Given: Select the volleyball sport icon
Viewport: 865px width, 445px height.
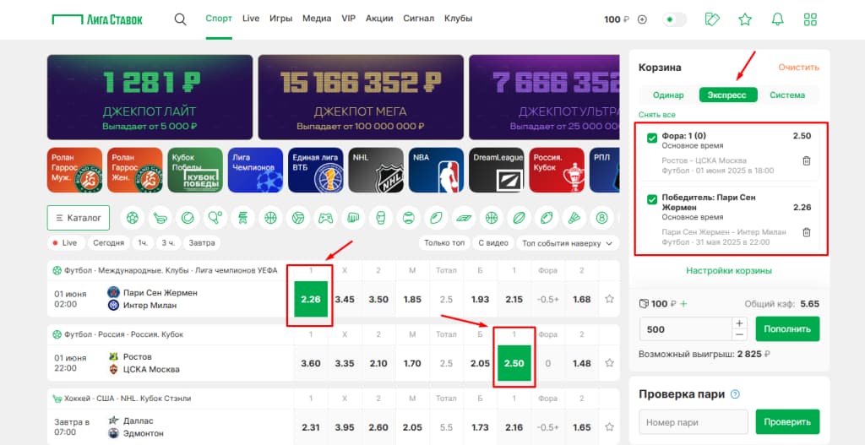Looking at the screenshot, I should point(298,218).
